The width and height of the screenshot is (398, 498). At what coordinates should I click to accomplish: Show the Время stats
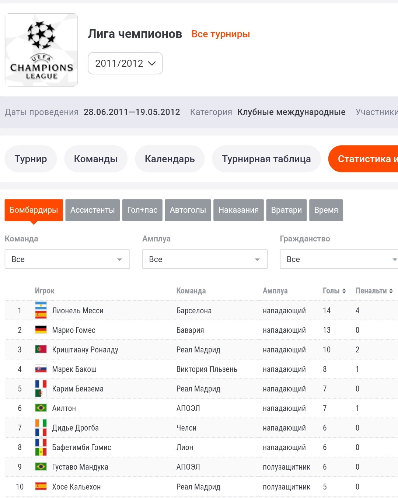(x=326, y=210)
